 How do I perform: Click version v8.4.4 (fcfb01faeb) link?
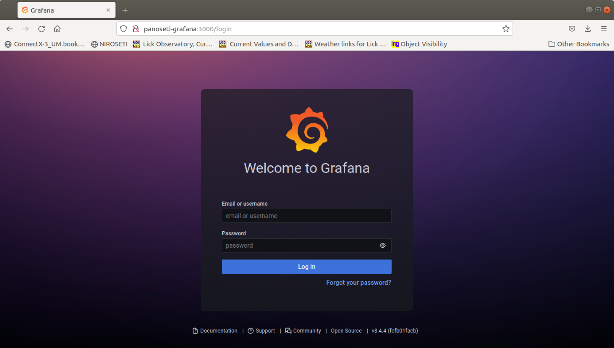pos(395,331)
